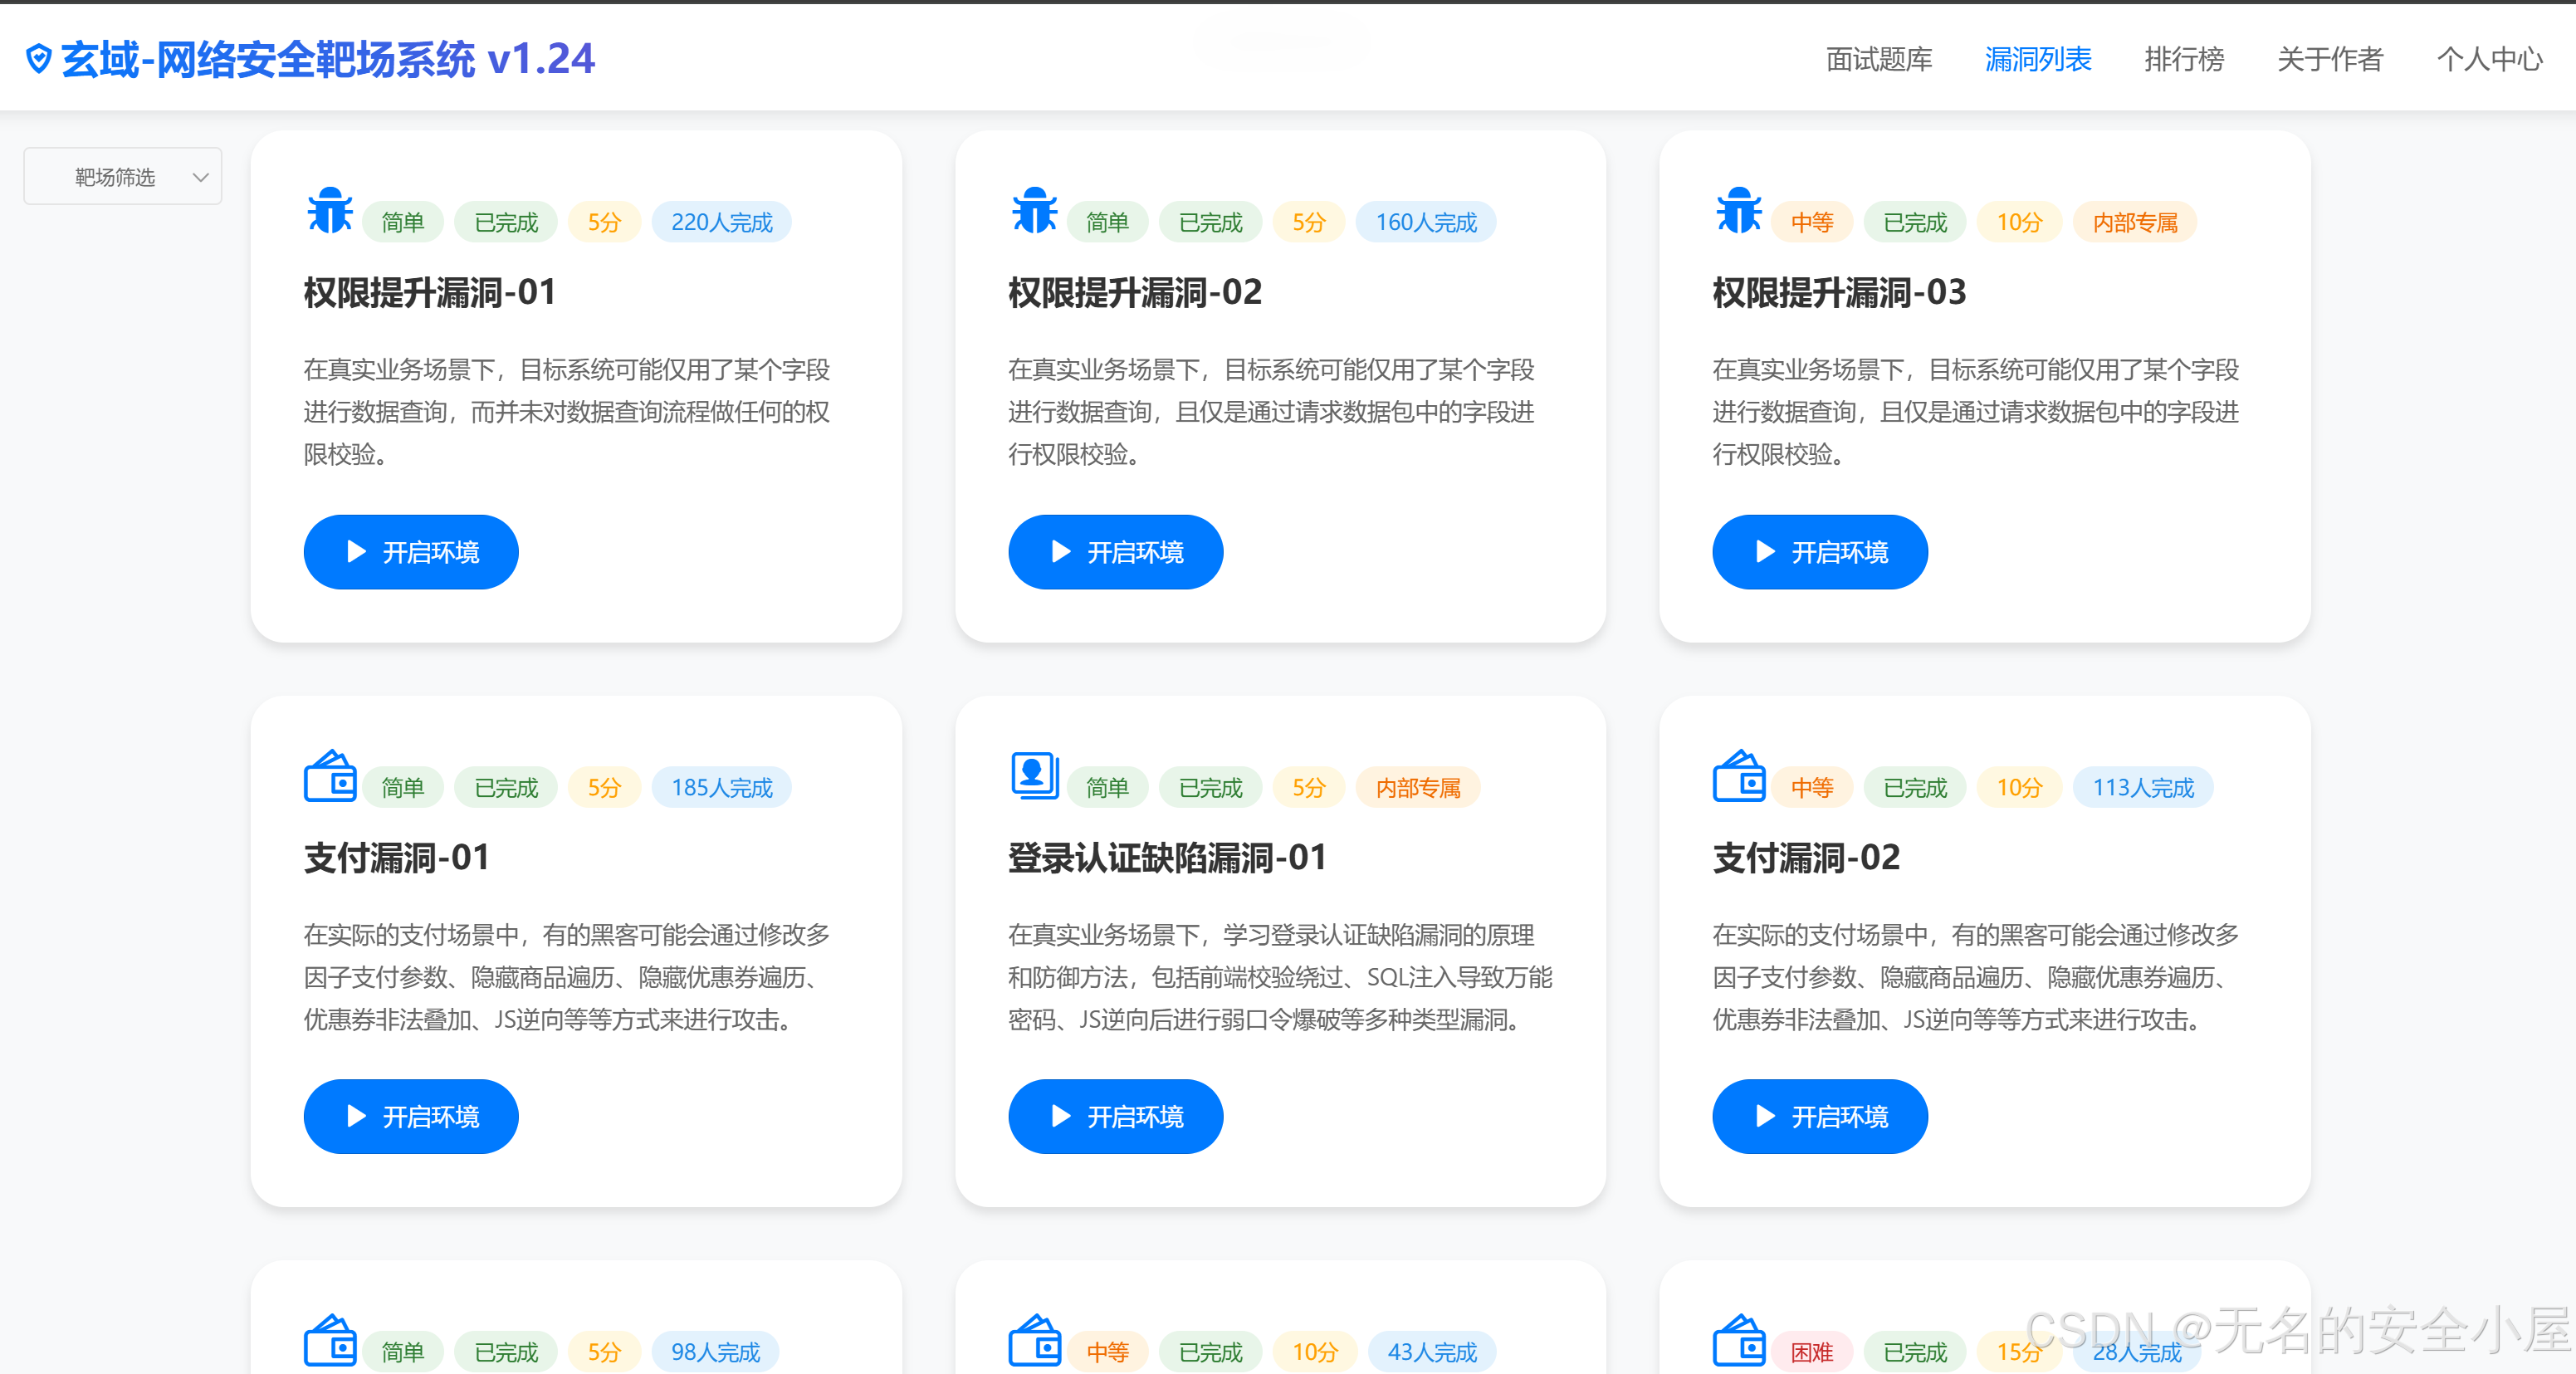Click 开启环境 on 登录认证缺陷漏洞-01
Image resolution: width=2576 pixels, height=1374 pixels.
click(1114, 1116)
